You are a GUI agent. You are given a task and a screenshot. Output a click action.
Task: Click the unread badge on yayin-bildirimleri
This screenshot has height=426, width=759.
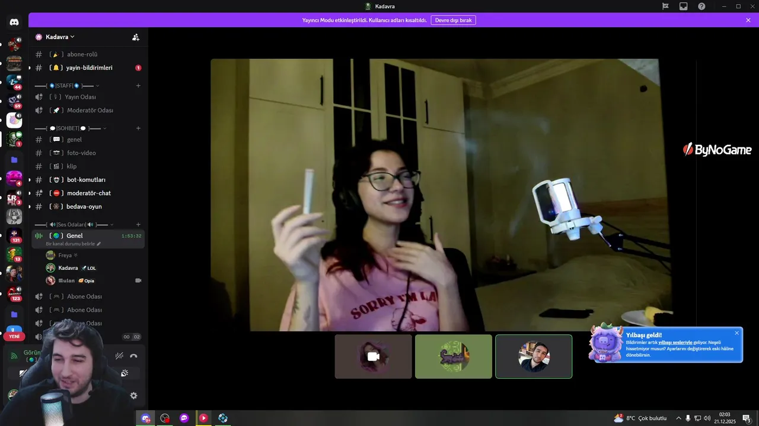[x=138, y=68]
